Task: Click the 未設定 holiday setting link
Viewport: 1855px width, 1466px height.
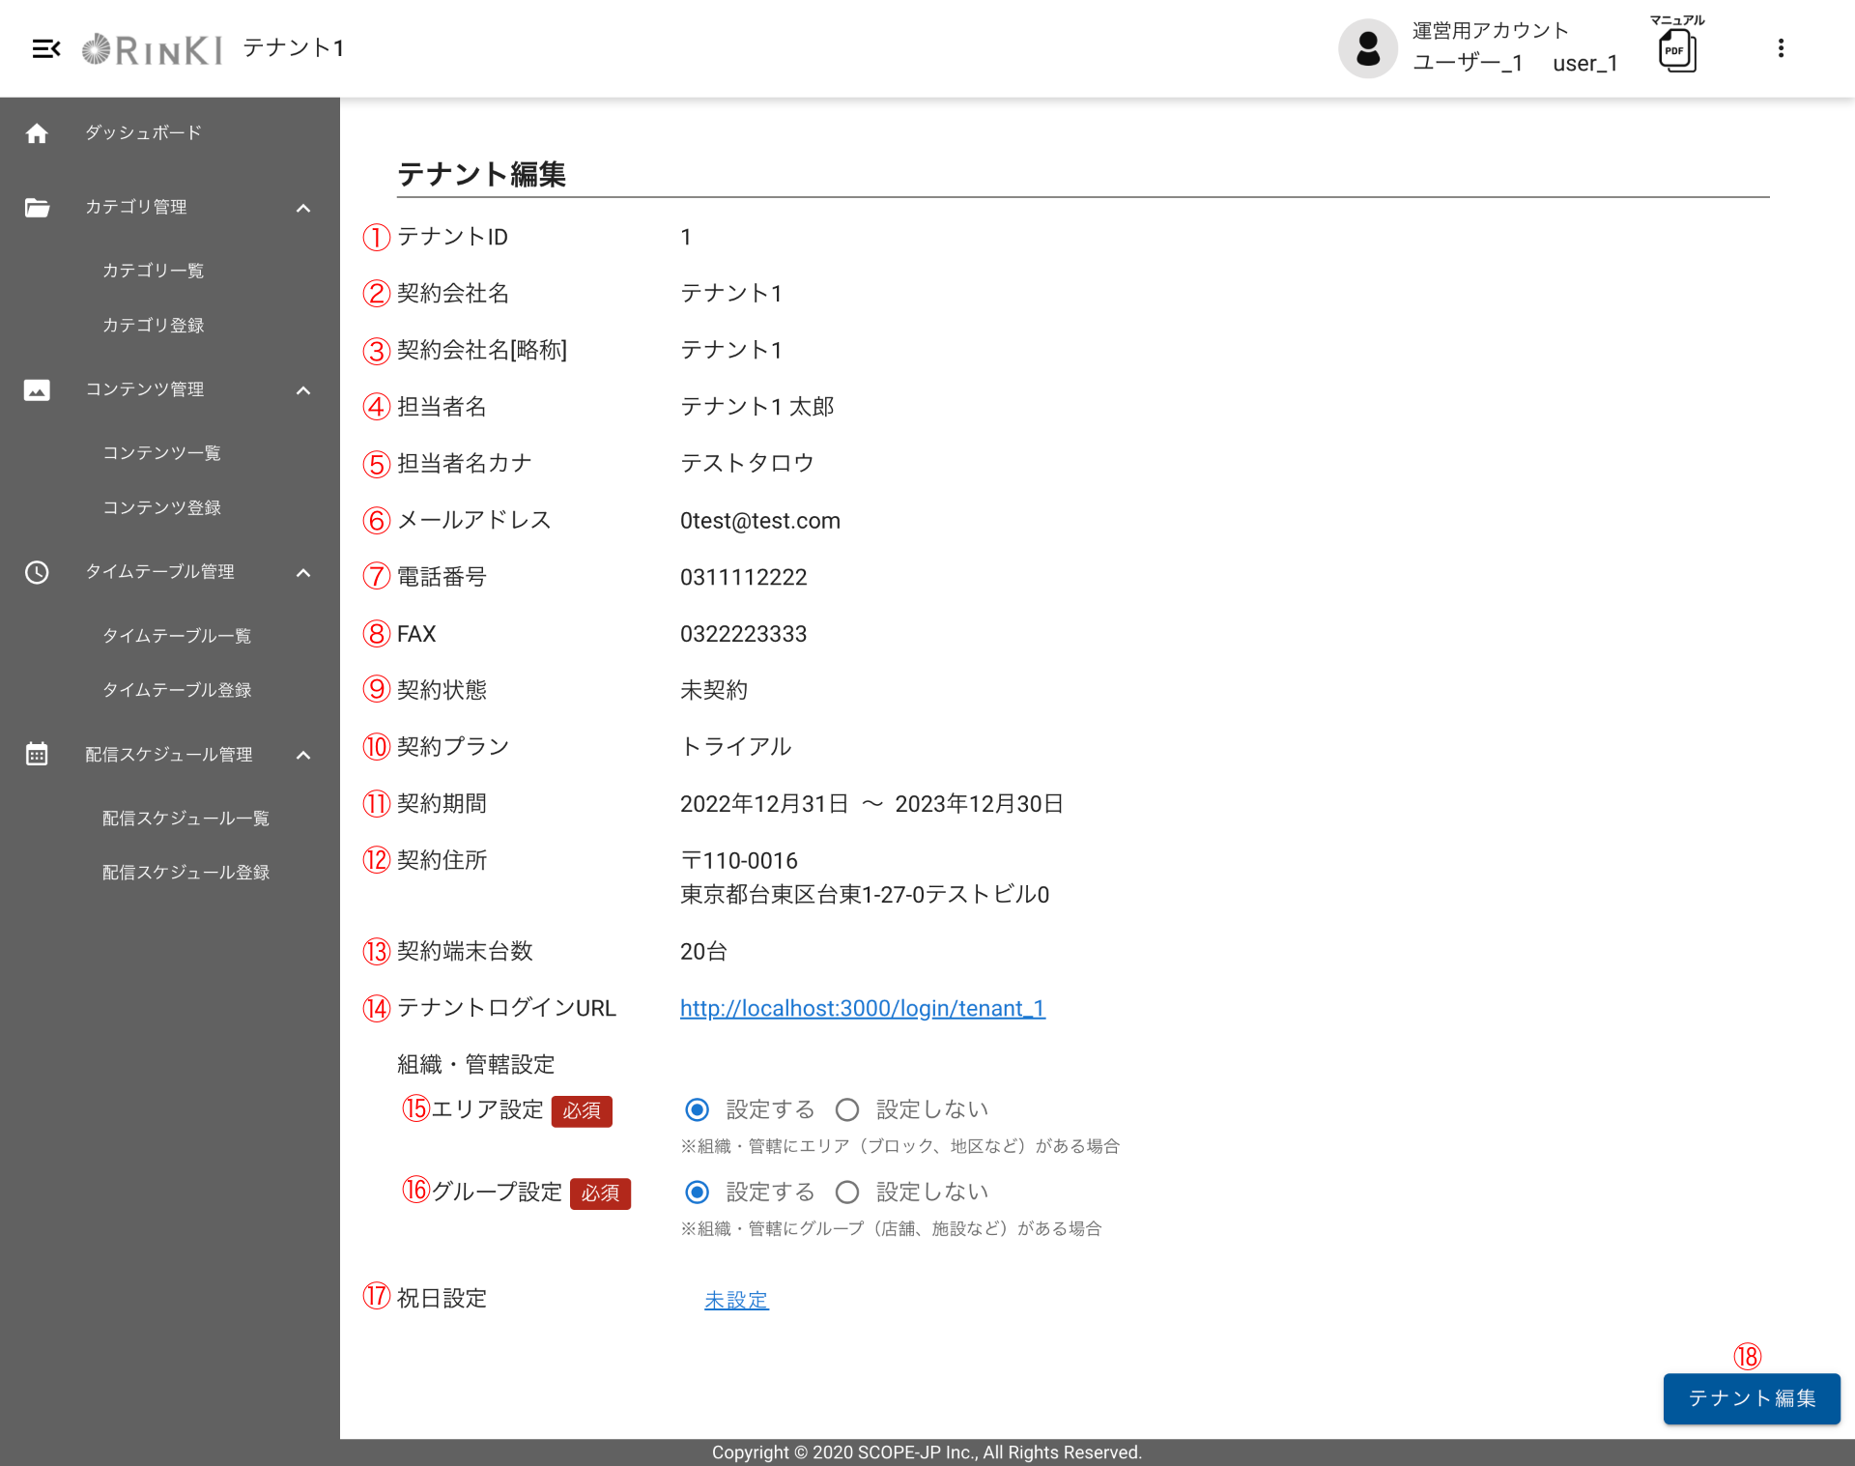Action: click(736, 1301)
